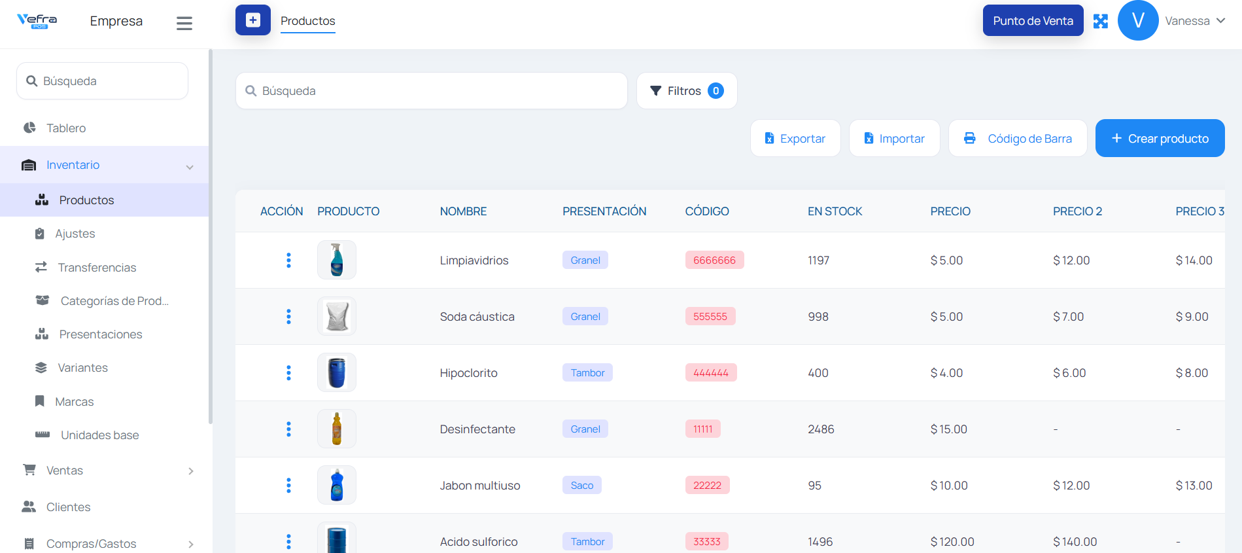Toggle the hamburger sidebar menu

coord(184,24)
